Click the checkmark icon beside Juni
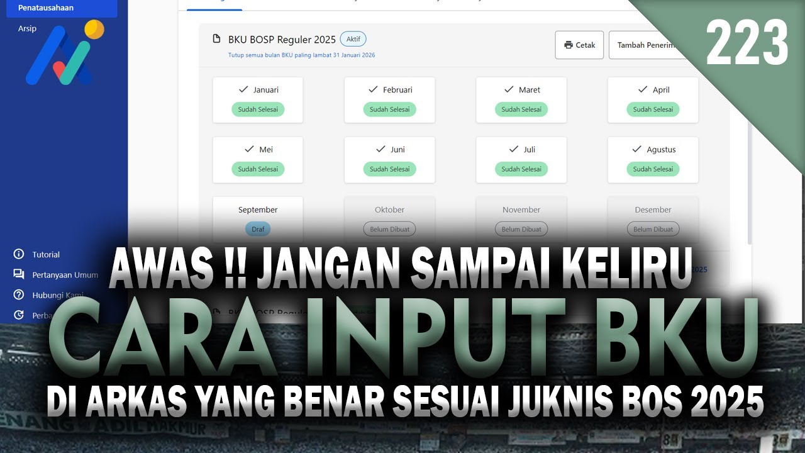The height and width of the screenshot is (453, 805). click(x=380, y=149)
